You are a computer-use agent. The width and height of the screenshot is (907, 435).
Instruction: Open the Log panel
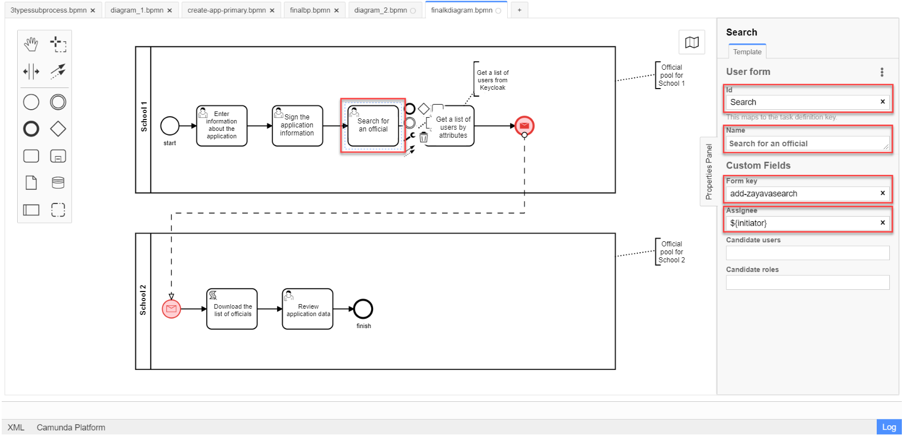coord(889,427)
